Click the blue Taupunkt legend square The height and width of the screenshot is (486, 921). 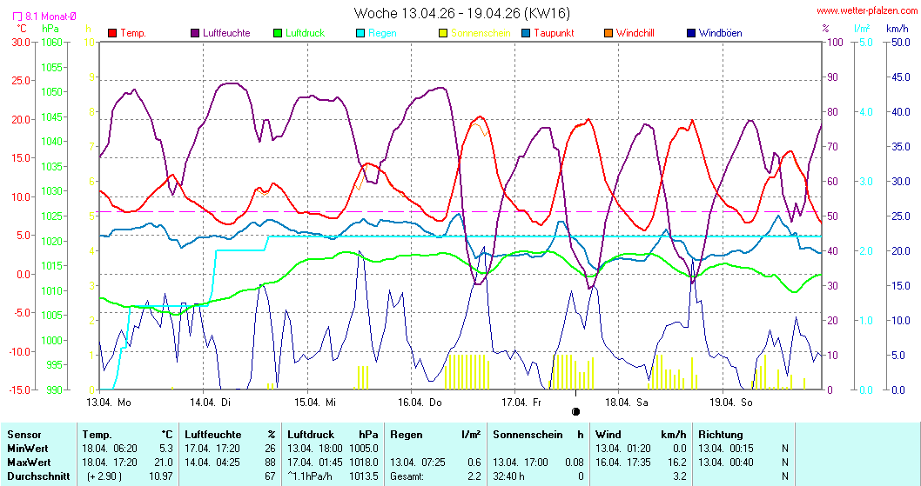pyautogui.click(x=526, y=33)
